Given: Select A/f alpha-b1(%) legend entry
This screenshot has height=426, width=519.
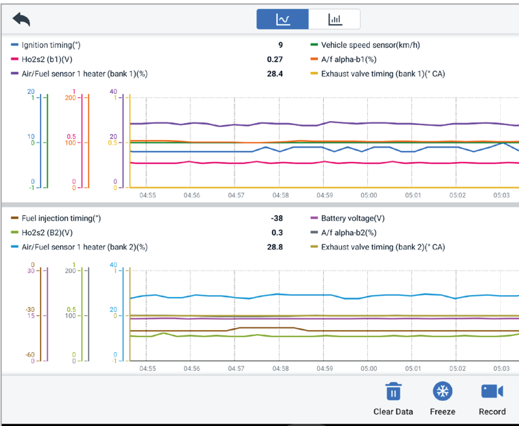Looking at the screenshot, I should point(349,59).
